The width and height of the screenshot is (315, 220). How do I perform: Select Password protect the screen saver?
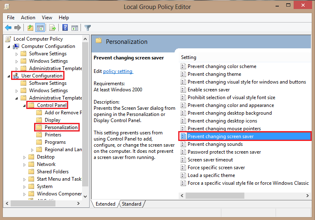coord(224,152)
